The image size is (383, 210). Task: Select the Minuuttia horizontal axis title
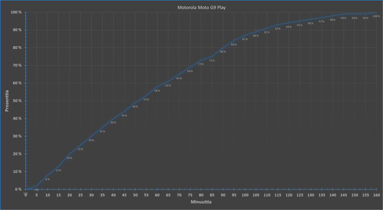click(201, 202)
